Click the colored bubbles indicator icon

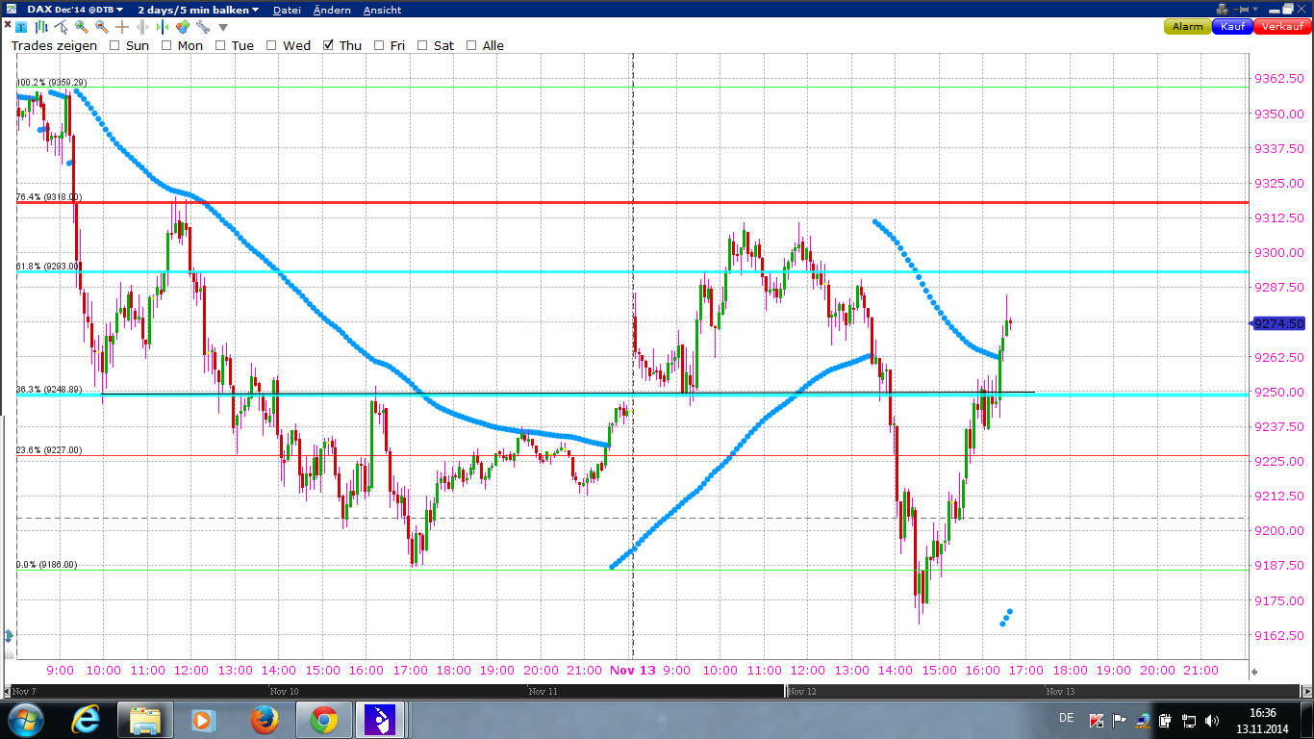182,27
